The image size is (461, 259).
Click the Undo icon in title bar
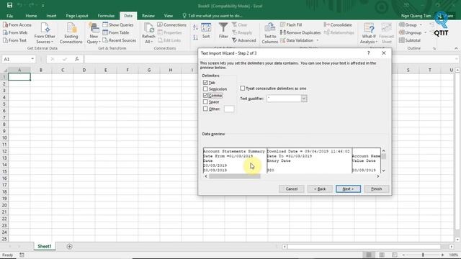[20, 5]
